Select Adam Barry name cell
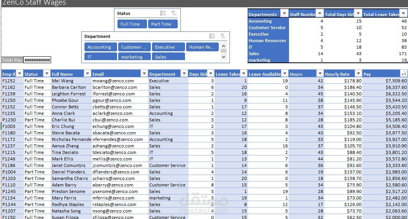The width and height of the screenshot is (408, 219). (71, 185)
